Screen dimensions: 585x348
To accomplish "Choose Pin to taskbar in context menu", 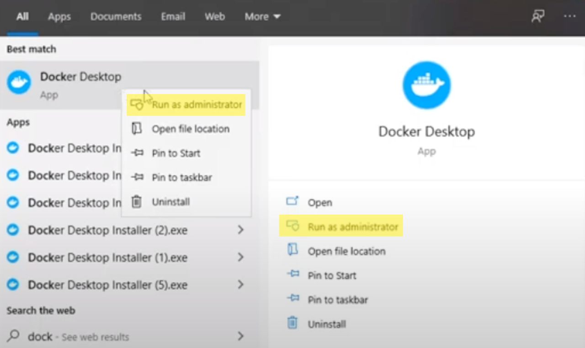I will [181, 178].
